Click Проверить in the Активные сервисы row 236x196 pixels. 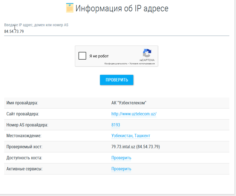pos(121,169)
